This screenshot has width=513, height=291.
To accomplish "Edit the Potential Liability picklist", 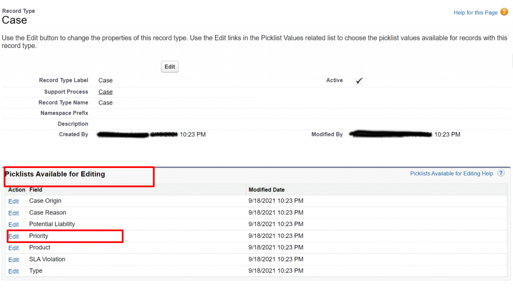I will tap(14, 224).
